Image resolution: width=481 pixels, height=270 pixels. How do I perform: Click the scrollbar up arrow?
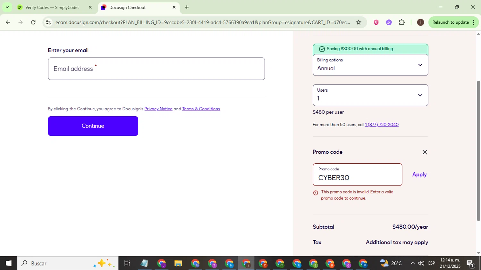478,34
